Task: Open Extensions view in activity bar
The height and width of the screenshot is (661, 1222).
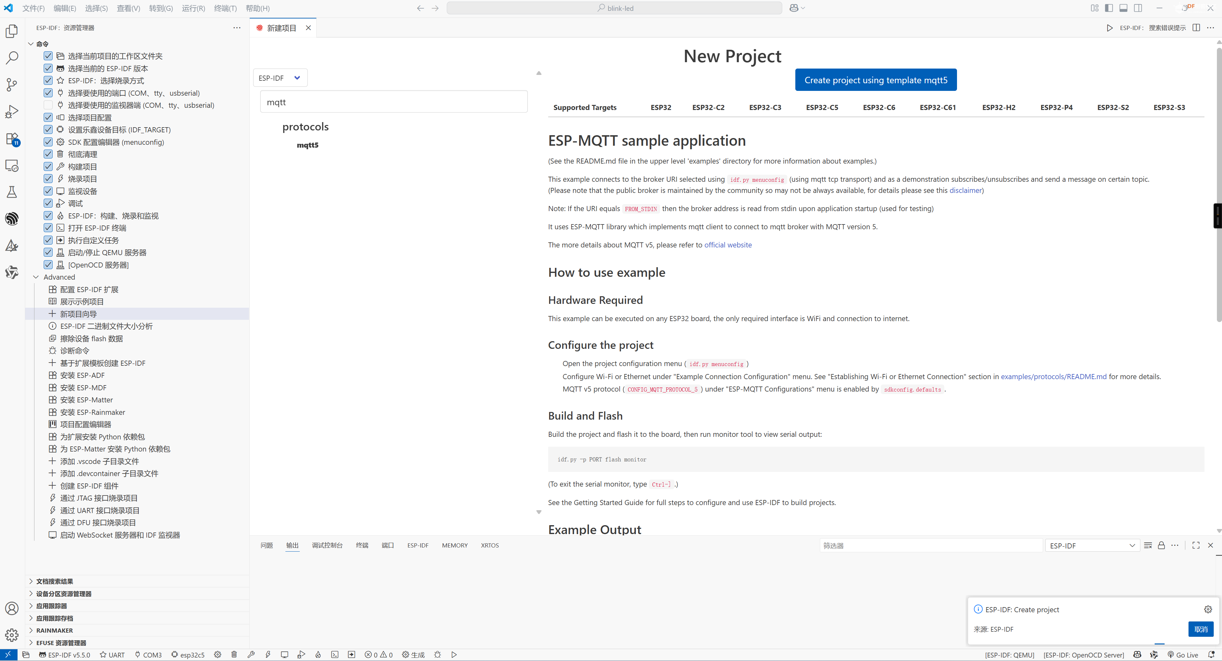Action: click(12, 139)
